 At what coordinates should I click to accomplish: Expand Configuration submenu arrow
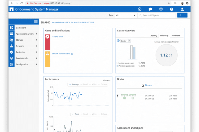click(x=36, y=64)
